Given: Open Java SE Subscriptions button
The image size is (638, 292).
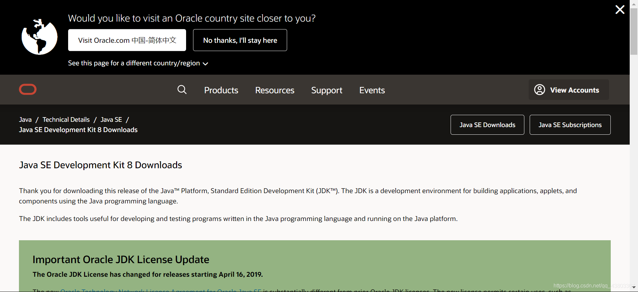Looking at the screenshot, I should 570,125.
